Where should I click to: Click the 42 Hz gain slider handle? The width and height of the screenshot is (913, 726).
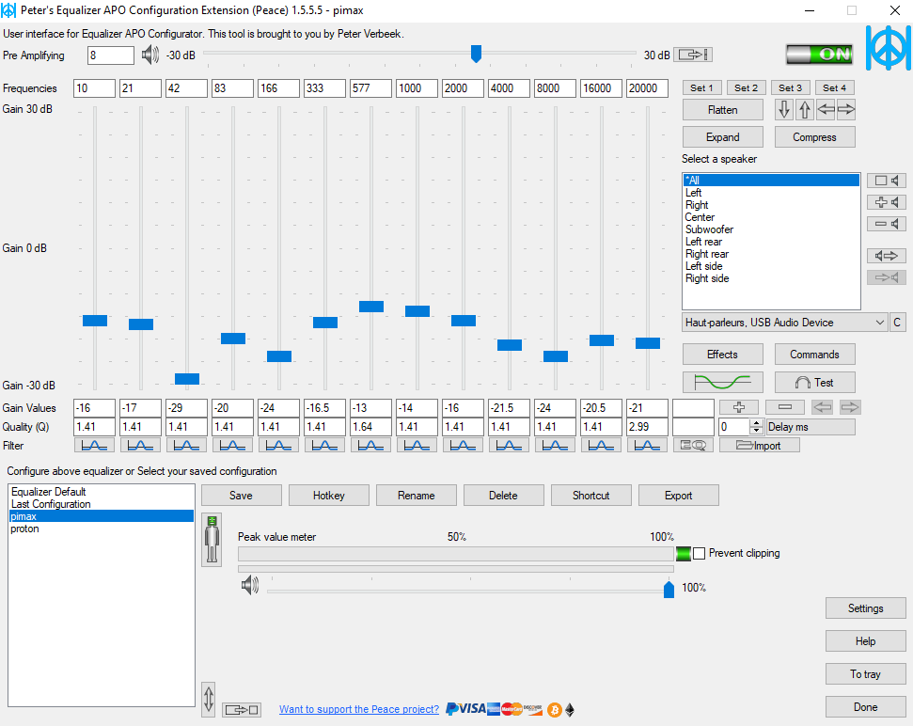pos(187,379)
